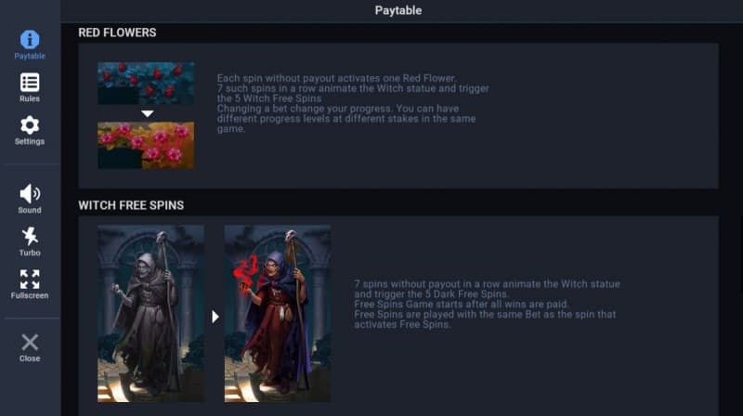
Task: Click the RED FLOWERS section heading
Action: [117, 32]
